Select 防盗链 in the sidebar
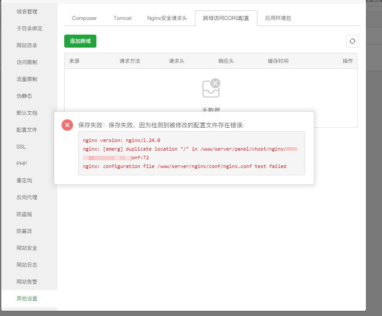Screen dimensions: 382x316 (x=24, y=214)
